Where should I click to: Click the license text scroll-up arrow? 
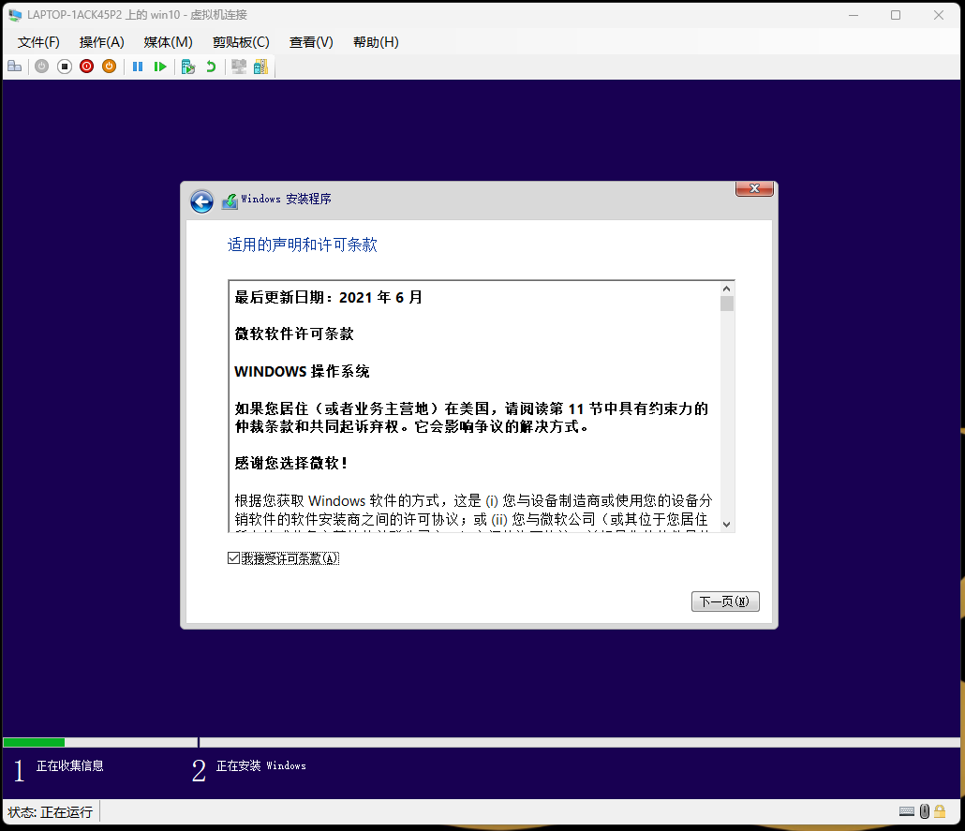pyautogui.click(x=727, y=289)
